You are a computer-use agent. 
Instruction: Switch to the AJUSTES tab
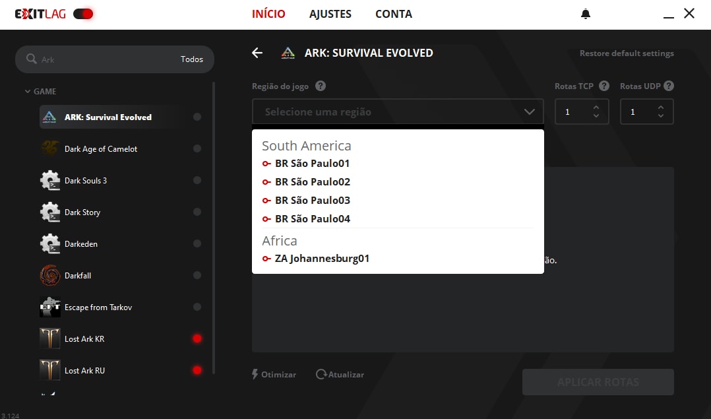[x=330, y=14]
